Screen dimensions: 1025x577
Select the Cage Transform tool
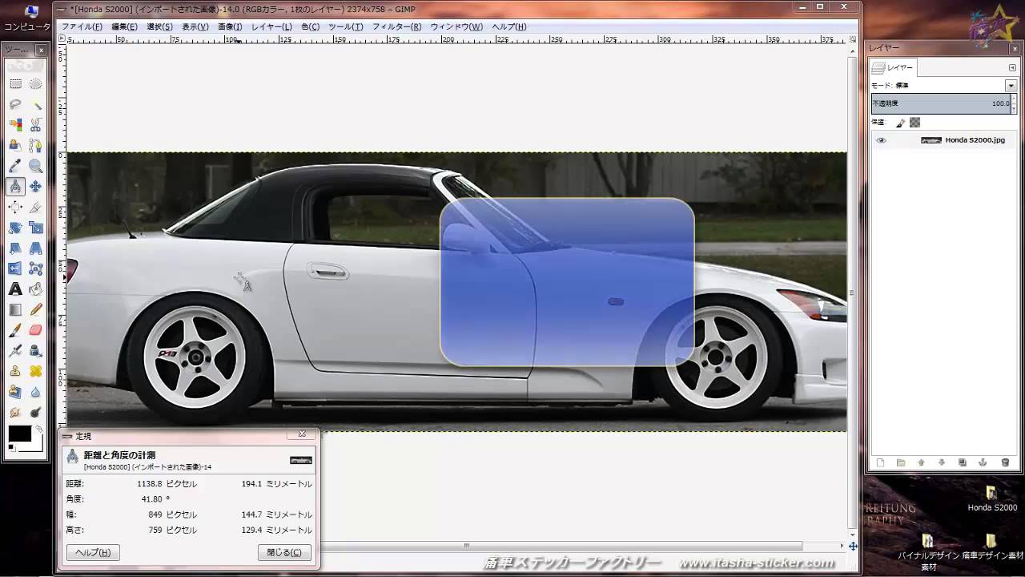coord(36,268)
